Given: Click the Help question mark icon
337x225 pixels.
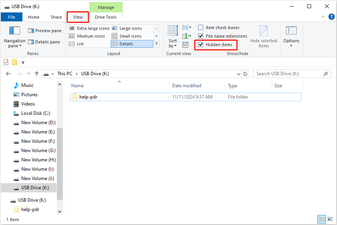Looking at the screenshot, I should click(332, 17).
